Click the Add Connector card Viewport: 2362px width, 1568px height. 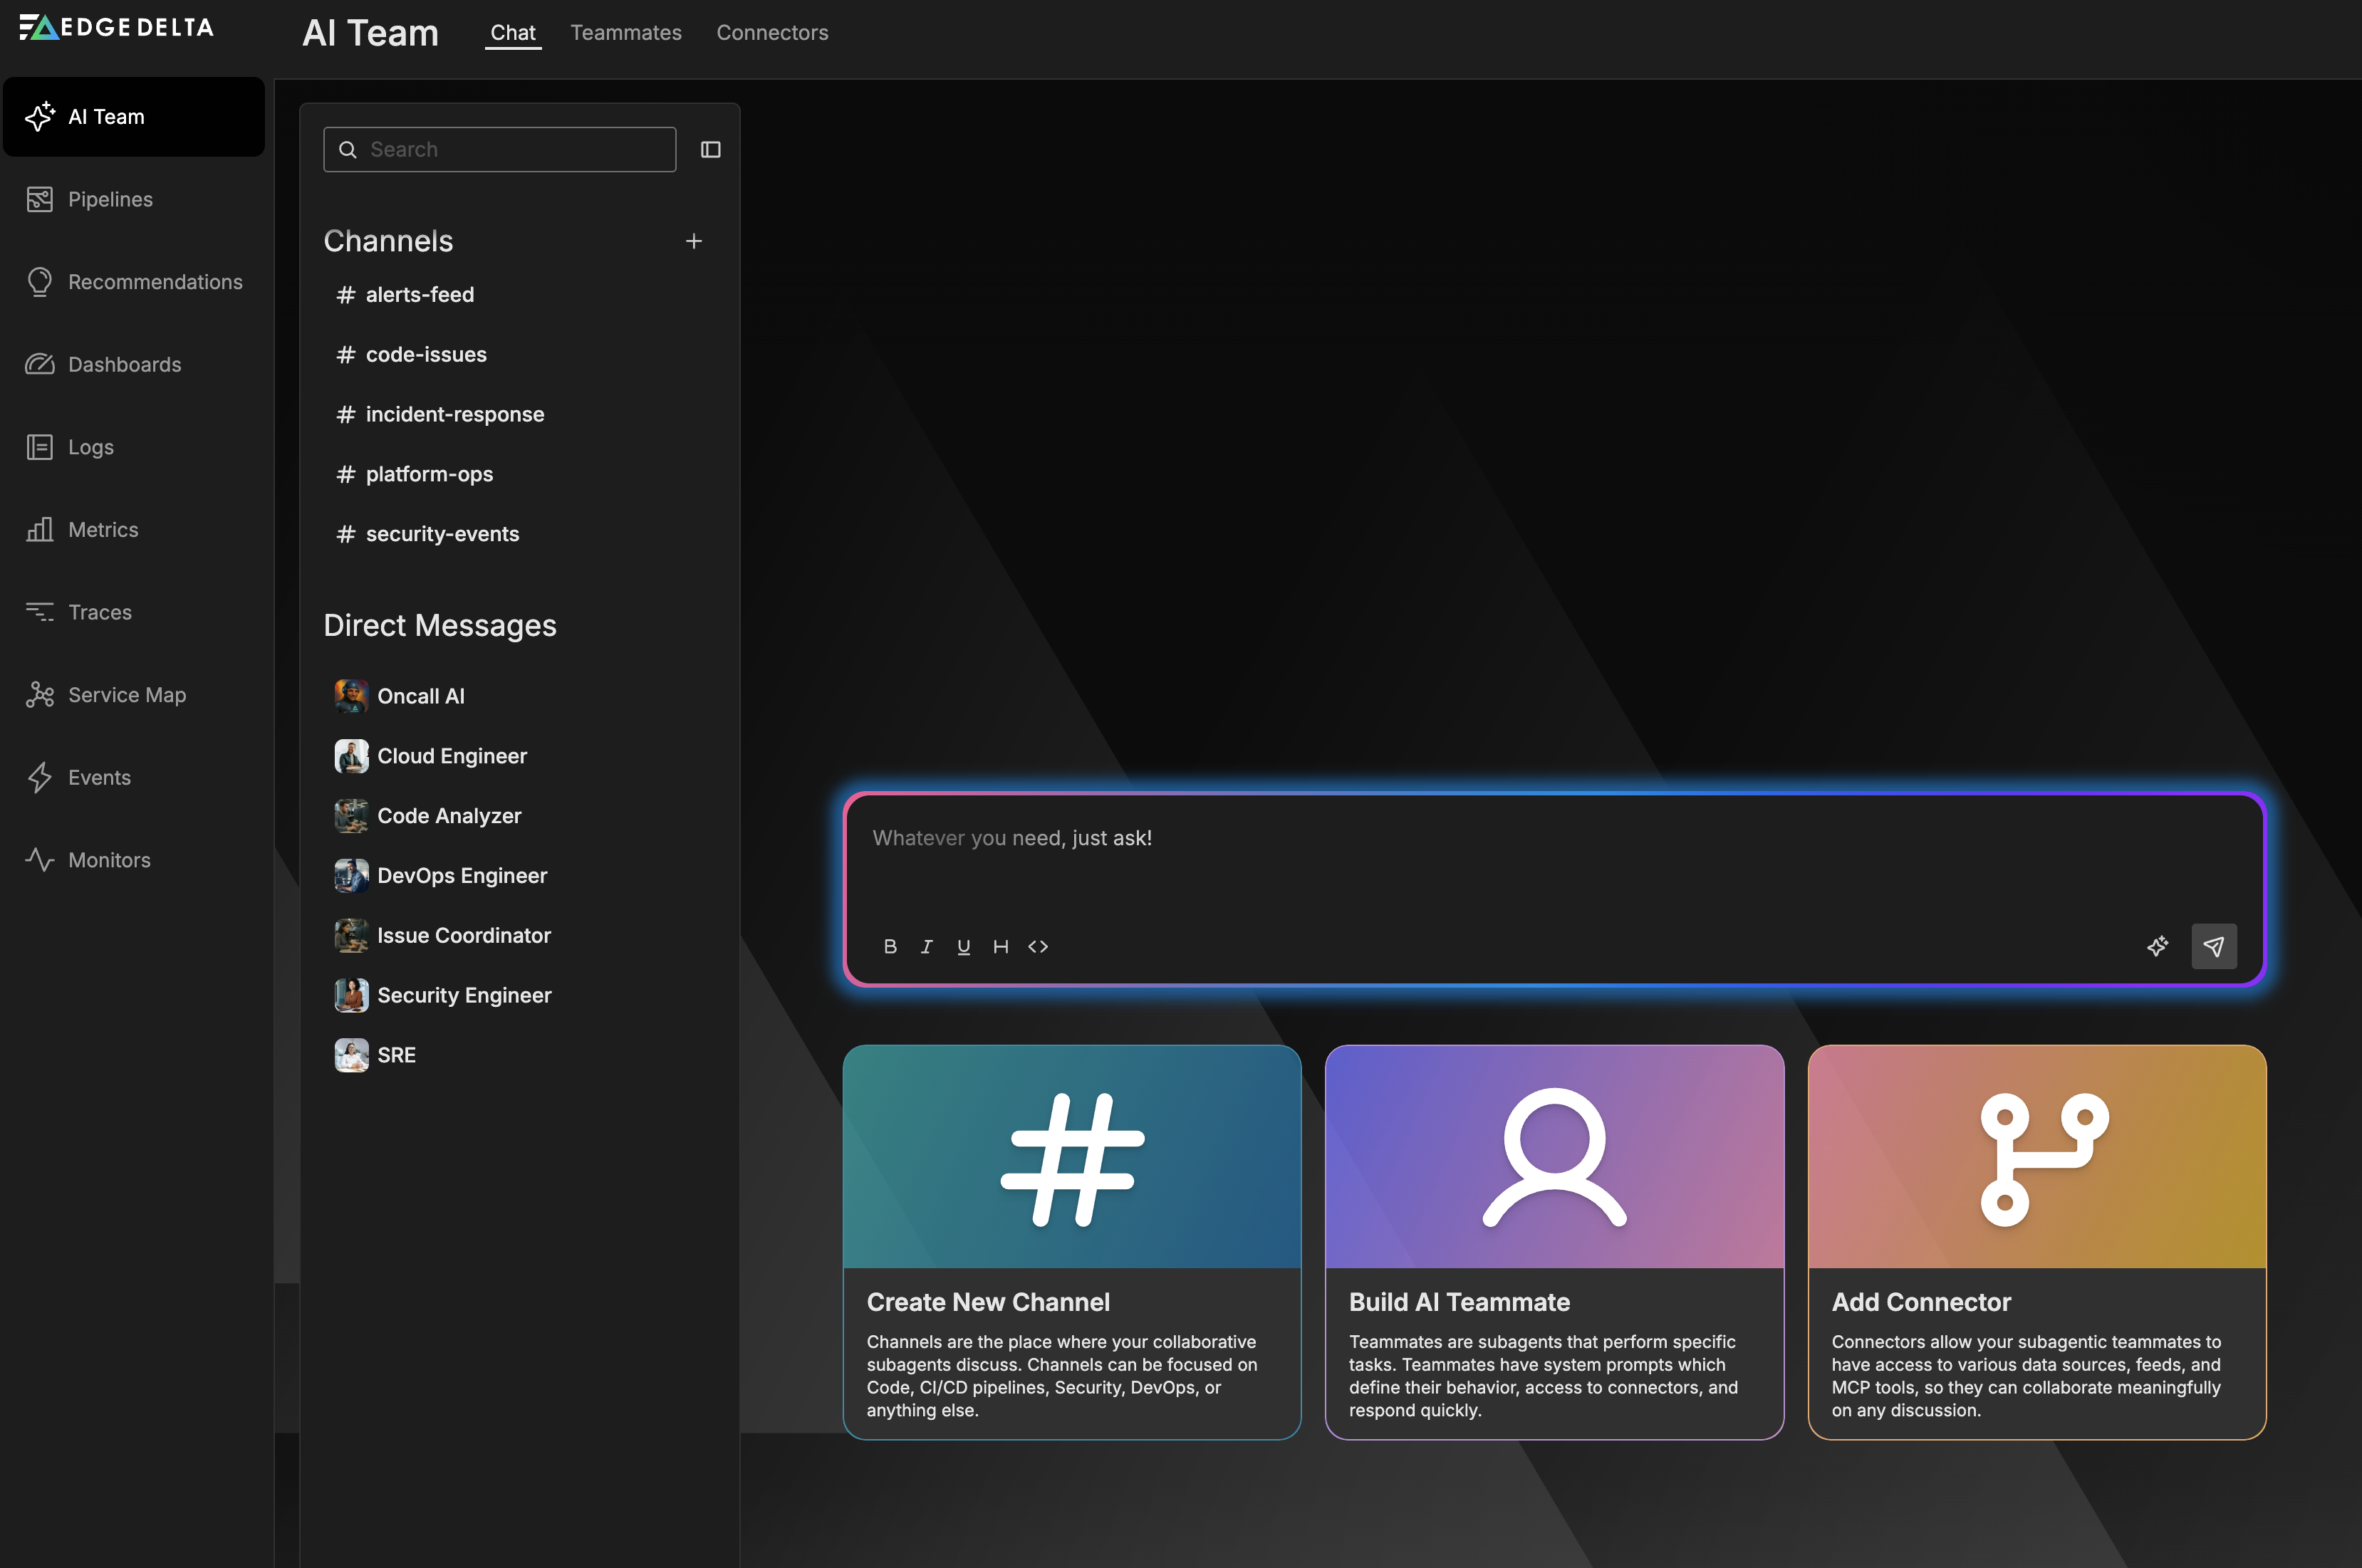click(2036, 1241)
